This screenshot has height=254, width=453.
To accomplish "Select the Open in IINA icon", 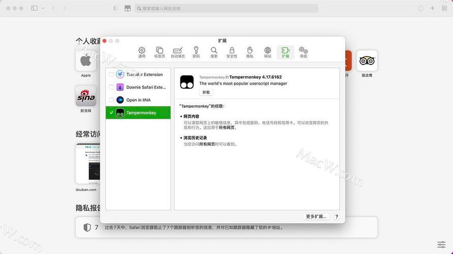I will click(x=120, y=100).
